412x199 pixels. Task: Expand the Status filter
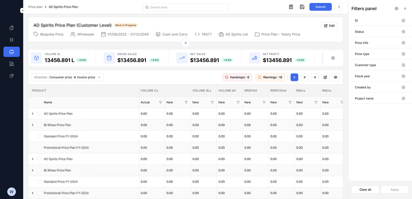pyautogui.click(x=403, y=32)
